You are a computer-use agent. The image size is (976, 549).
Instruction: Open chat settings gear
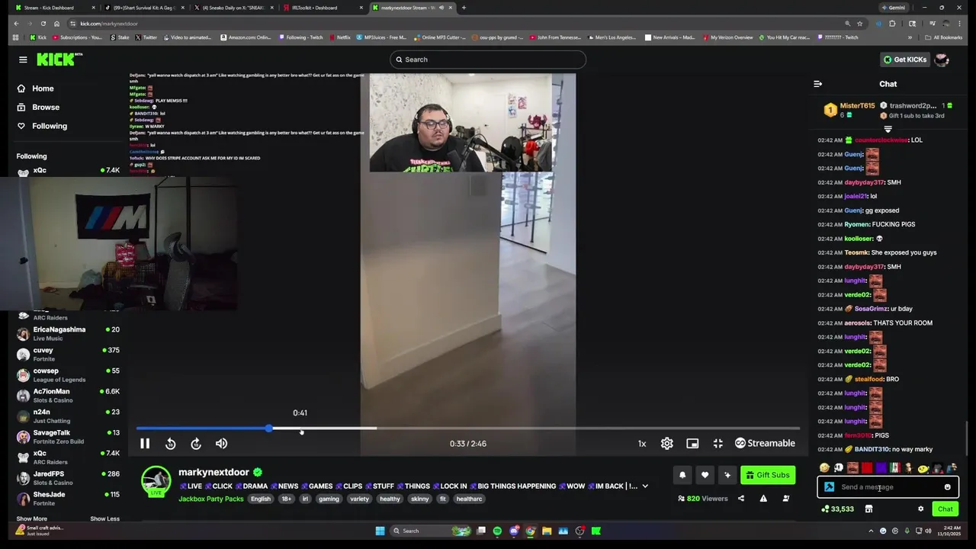pyautogui.click(x=920, y=509)
